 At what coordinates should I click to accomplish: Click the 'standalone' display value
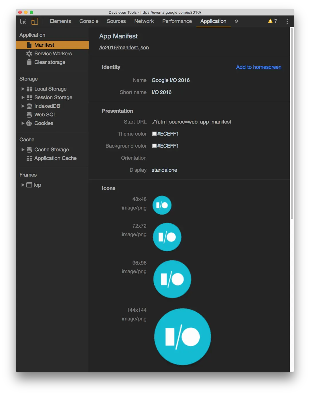click(x=164, y=170)
